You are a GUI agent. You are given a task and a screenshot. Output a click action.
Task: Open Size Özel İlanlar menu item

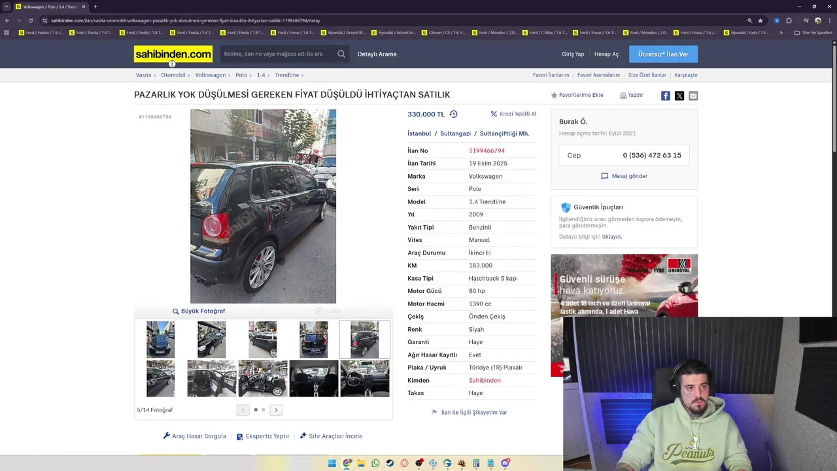[x=647, y=75]
